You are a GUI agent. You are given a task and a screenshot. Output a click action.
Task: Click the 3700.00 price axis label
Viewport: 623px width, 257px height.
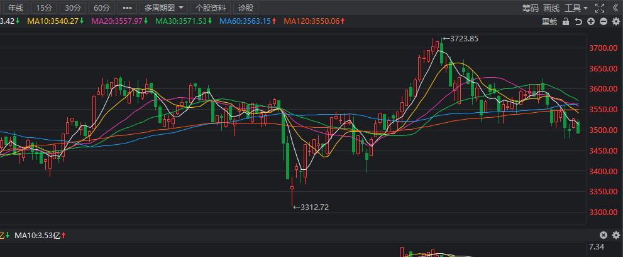[603, 48]
